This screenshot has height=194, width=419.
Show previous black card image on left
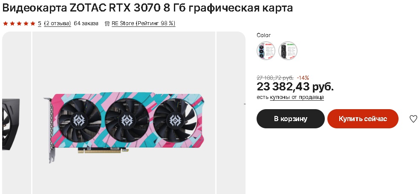pyautogui.click(x=17, y=113)
